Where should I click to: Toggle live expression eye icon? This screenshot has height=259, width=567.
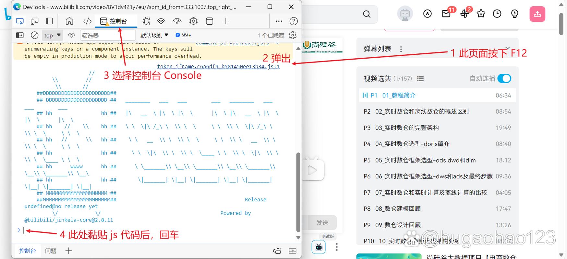click(71, 35)
